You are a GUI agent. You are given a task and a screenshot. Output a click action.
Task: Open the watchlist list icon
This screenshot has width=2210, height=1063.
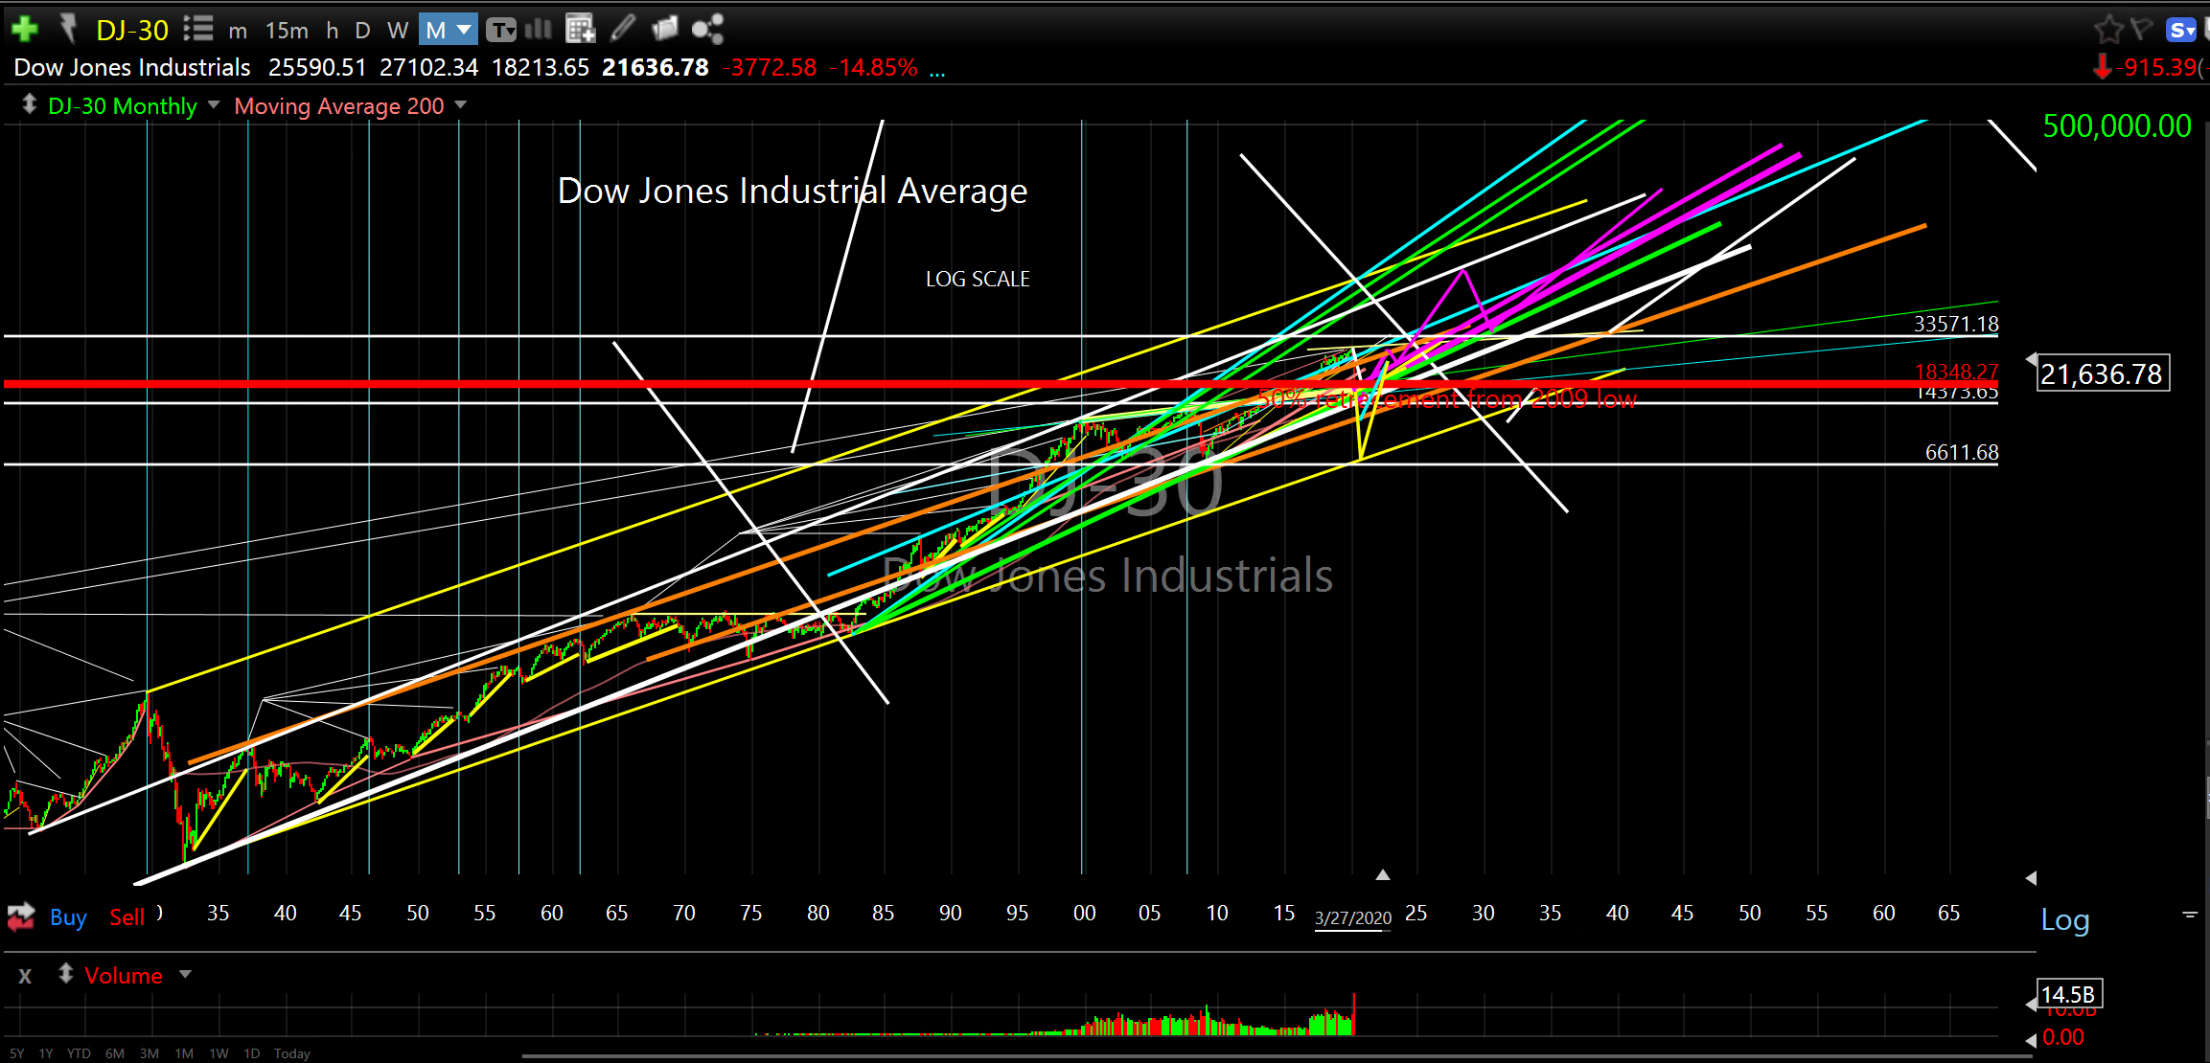click(198, 29)
